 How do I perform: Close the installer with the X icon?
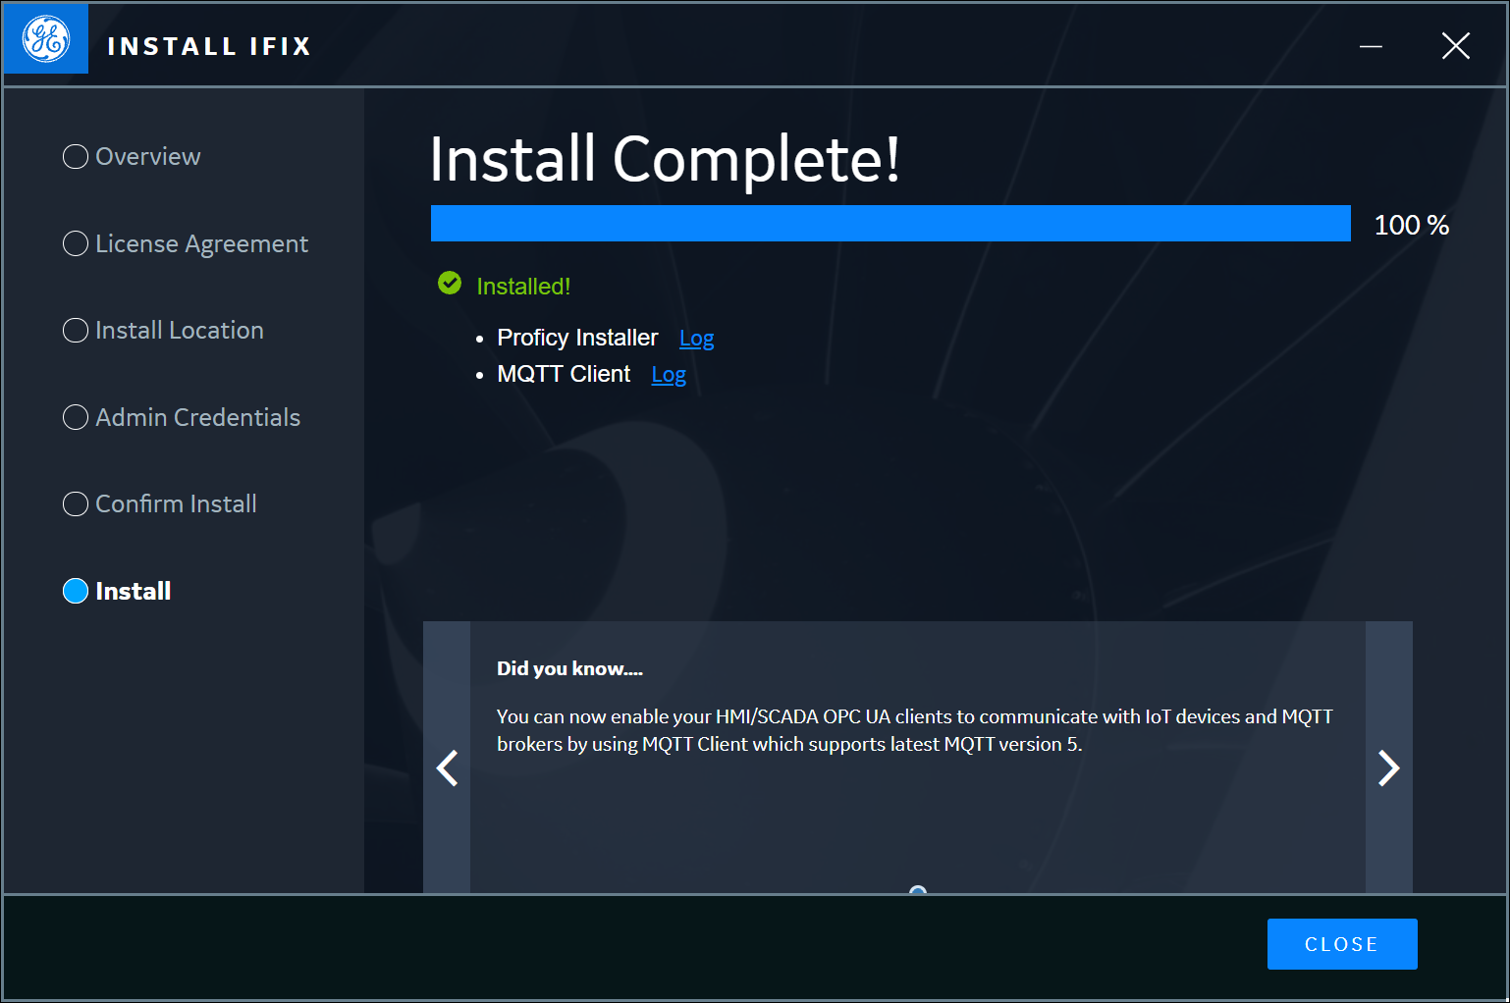point(1456,46)
